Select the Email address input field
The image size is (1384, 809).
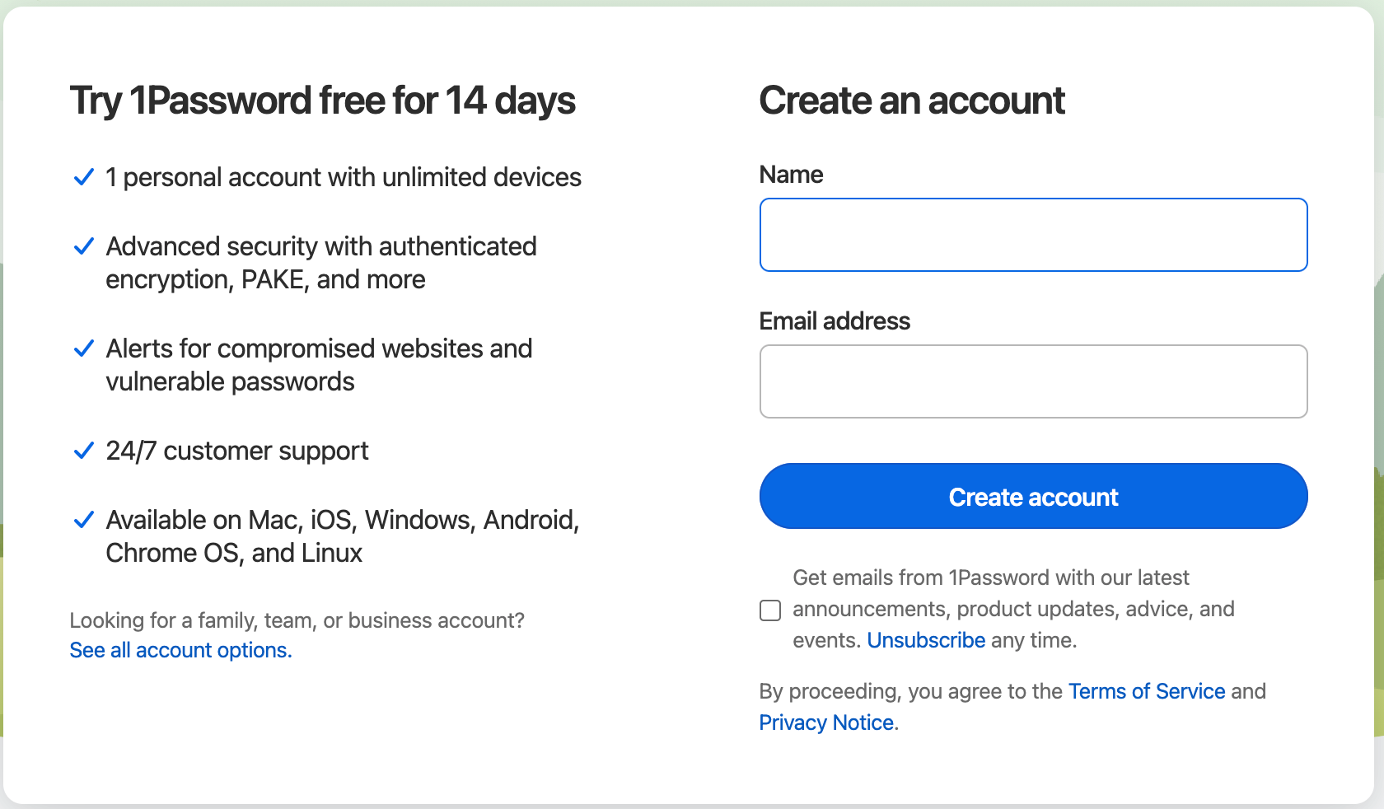(x=1033, y=381)
